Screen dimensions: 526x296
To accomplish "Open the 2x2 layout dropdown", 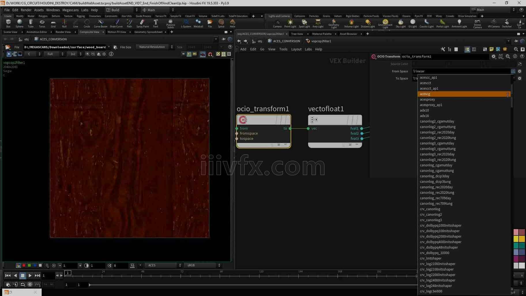I will pyautogui.click(x=75, y=54).
